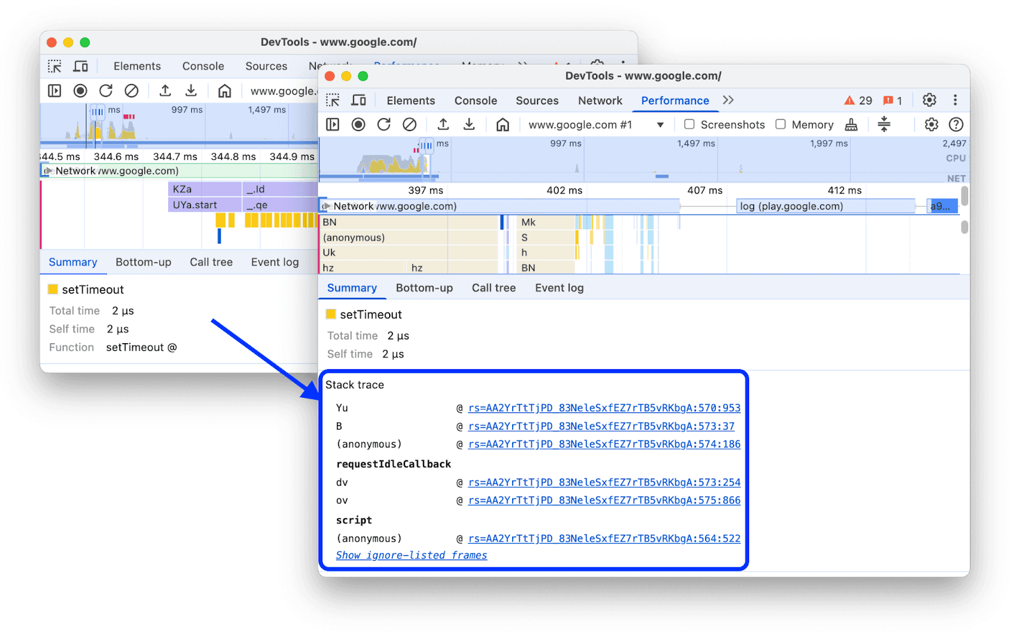Screen dimensions: 1019x634
Task: Expand the hidden panels chevron menu
Action: [729, 100]
